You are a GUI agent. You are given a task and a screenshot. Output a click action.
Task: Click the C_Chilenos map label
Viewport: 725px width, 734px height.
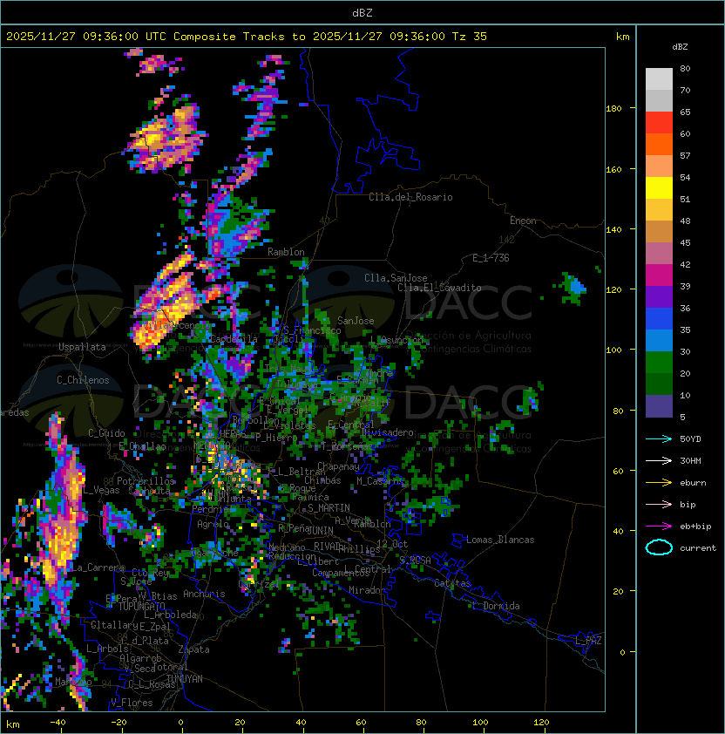(x=83, y=380)
